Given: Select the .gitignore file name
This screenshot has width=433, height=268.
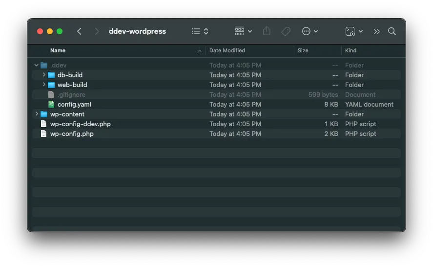Looking at the screenshot, I should click(x=71, y=94).
